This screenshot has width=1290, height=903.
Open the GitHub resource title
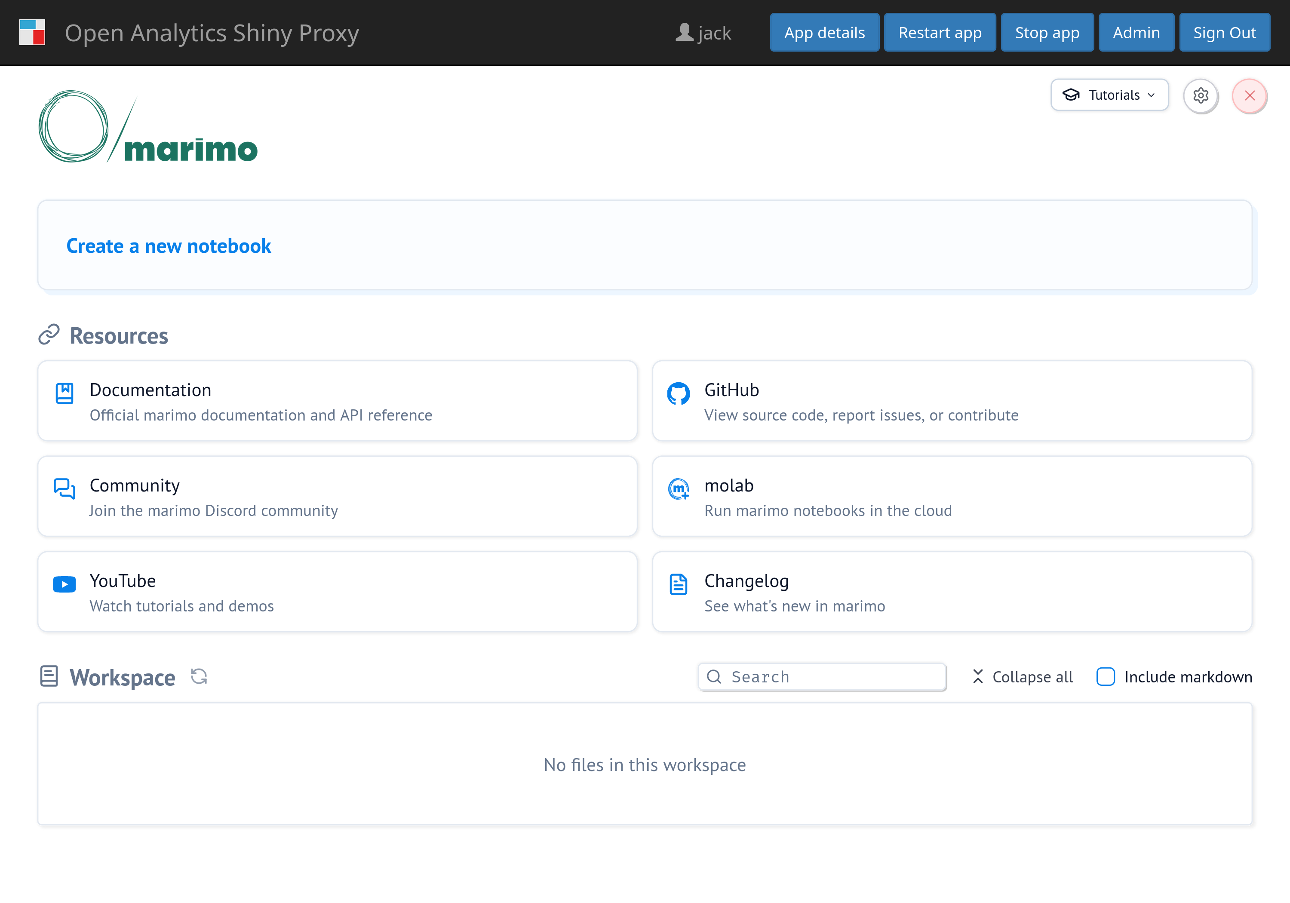pyautogui.click(x=731, y=390)
